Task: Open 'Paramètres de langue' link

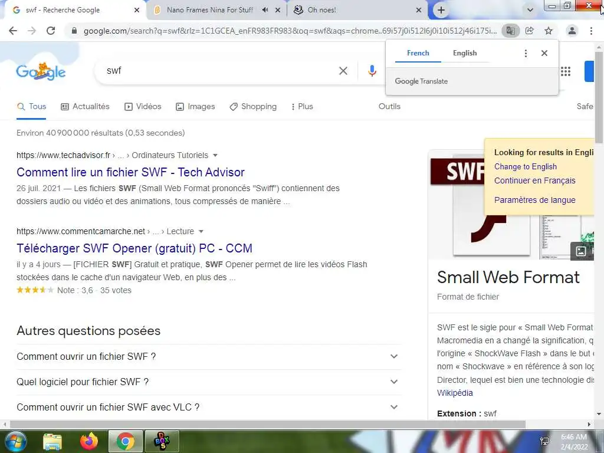Action: (534, 201)
